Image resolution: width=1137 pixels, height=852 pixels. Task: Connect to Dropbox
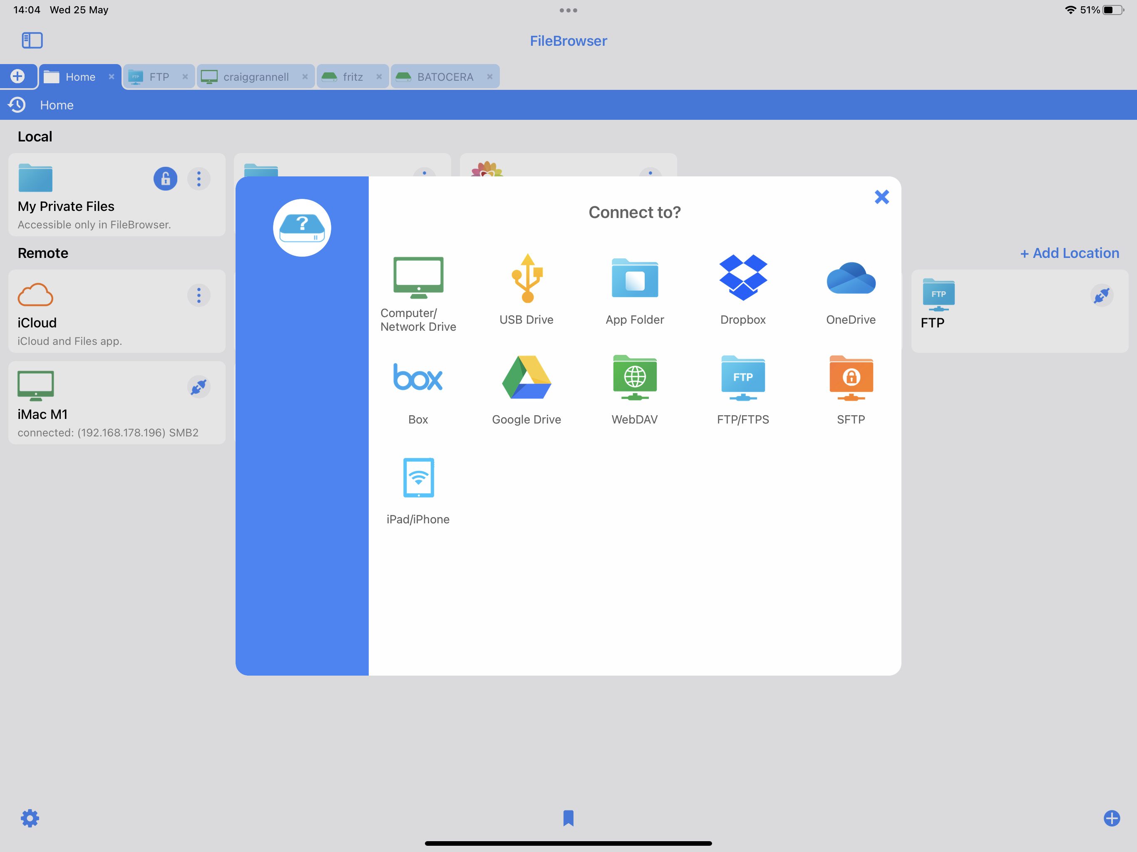click(x=743, y=290)
